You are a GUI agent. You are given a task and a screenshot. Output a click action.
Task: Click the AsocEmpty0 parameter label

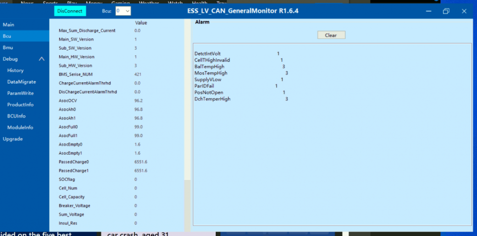click(70, 144)
